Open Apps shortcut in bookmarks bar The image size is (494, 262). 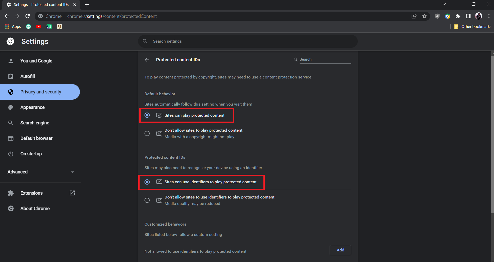pos(13,27)
